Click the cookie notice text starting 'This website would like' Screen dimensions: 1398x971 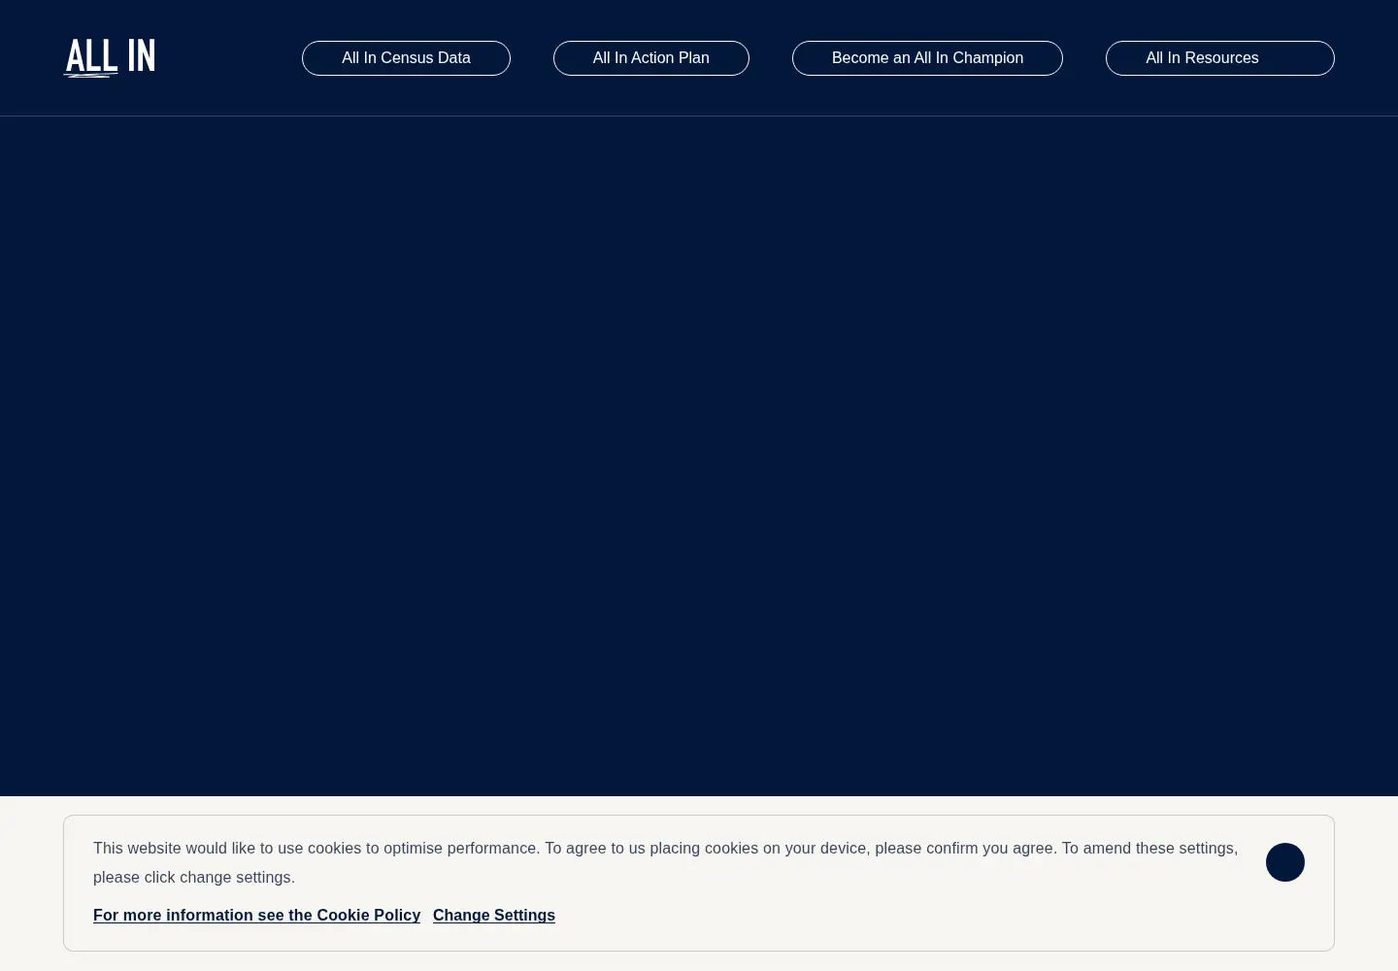tap(666, 862)
